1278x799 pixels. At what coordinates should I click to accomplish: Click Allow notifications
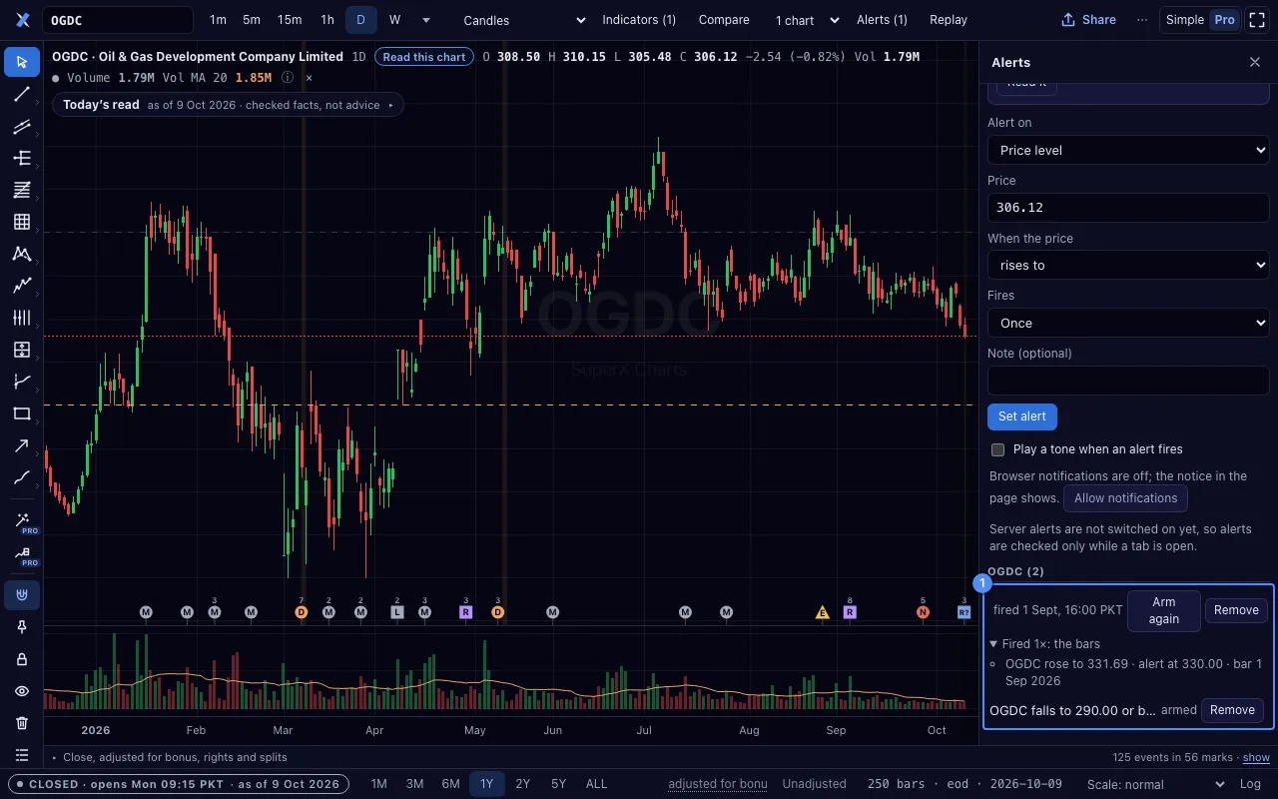1125,498
